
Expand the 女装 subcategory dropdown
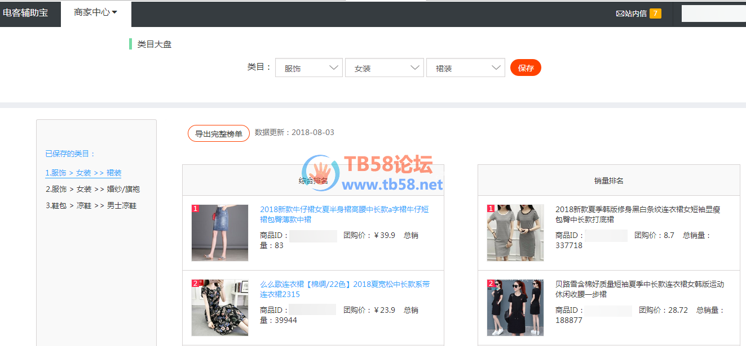pyautogui.click(x=384, y=68)
